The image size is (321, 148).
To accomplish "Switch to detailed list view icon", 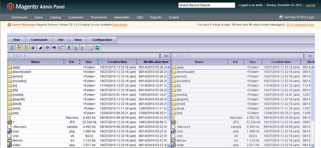I will (x=83, y=48).
